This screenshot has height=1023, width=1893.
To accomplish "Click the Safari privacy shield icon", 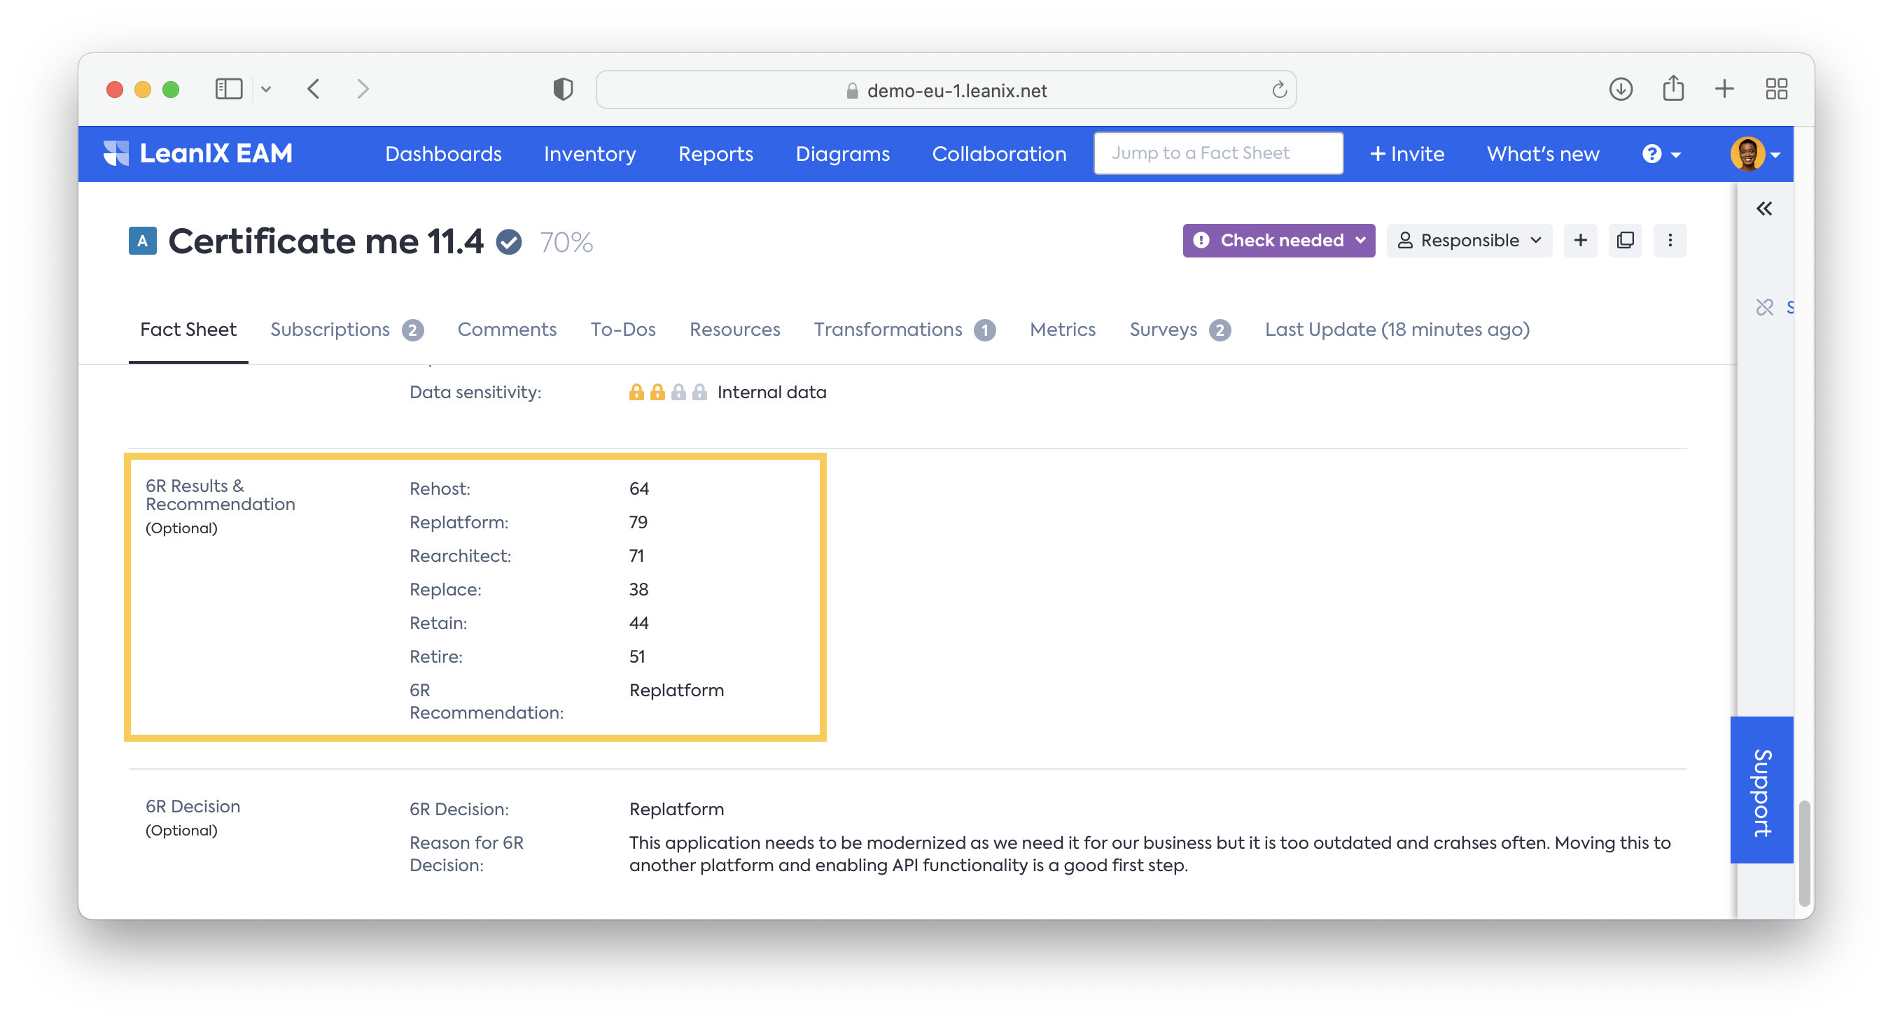I will pyautogui.click(x=563, y=90).
